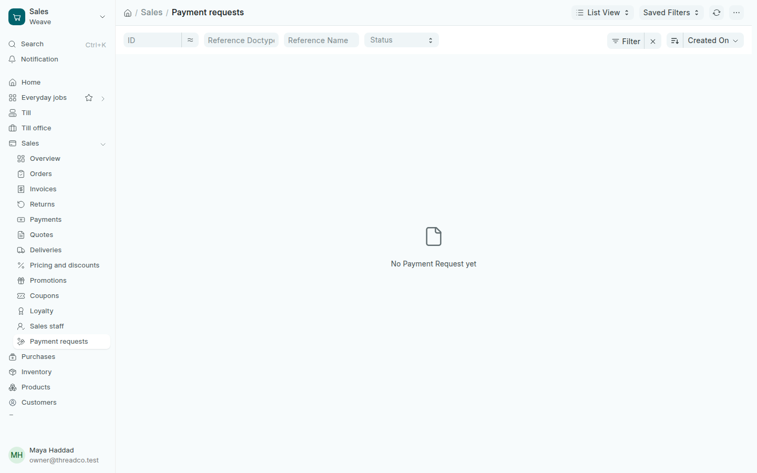757x473 pixels.
Task: Open Till office in the sidebar
Action: tap(58, 128)
